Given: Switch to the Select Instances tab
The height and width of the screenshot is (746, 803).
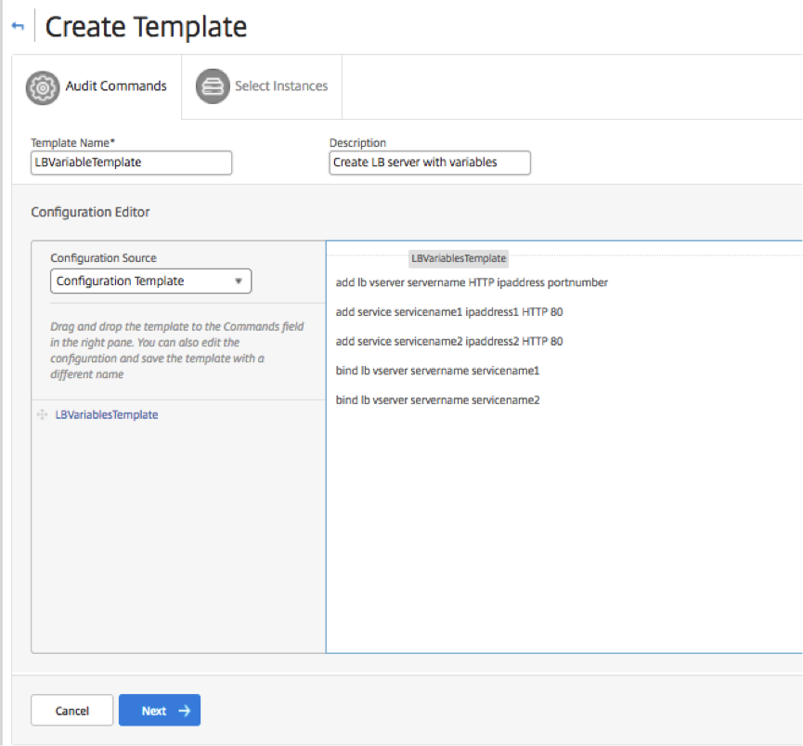Looking at the screenshot, I should point(262,86).
